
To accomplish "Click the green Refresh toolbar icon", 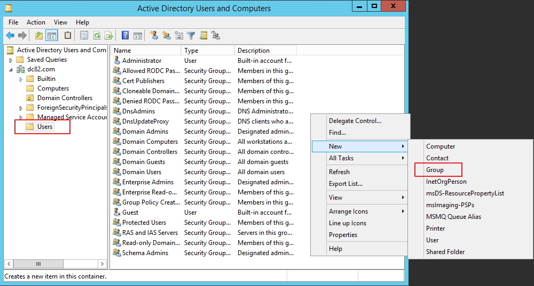I will [97, 35].
